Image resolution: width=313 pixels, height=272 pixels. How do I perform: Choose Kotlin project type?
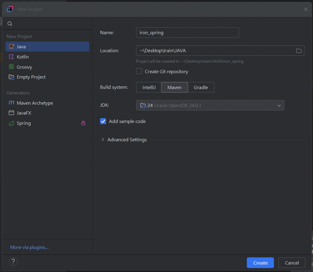point(47,57)
